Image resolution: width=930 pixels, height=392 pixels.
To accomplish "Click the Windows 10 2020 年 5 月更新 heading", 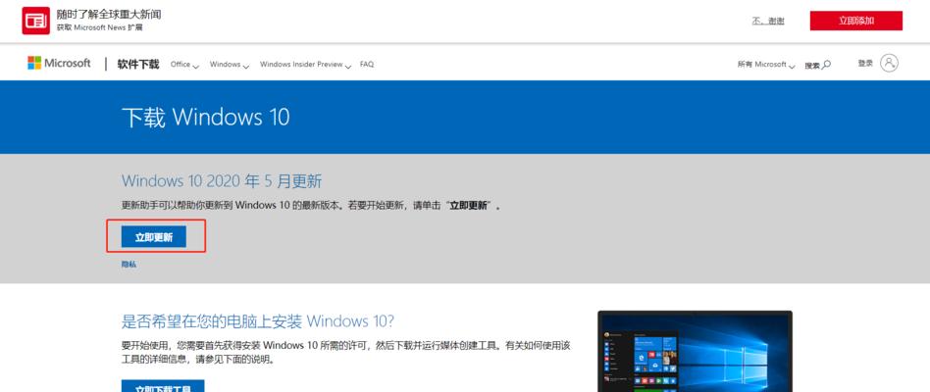I will (x=222, y=180).
